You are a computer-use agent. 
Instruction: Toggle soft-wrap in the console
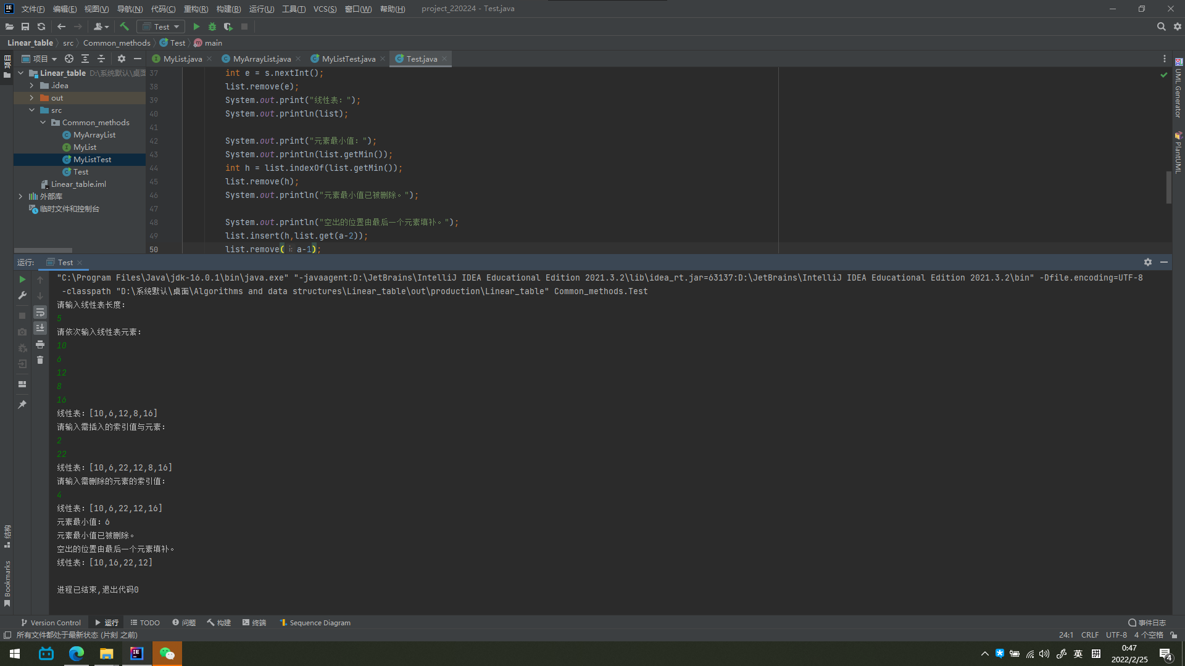40,312
